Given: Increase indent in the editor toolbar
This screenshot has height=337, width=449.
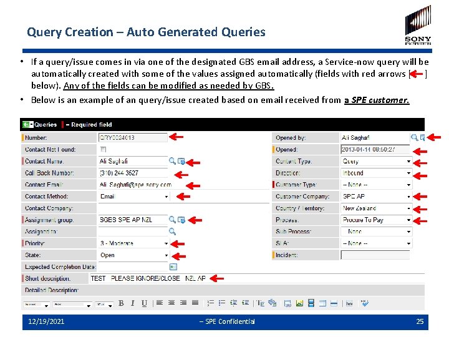Looking at the screenshot, I should coord(245,303).
